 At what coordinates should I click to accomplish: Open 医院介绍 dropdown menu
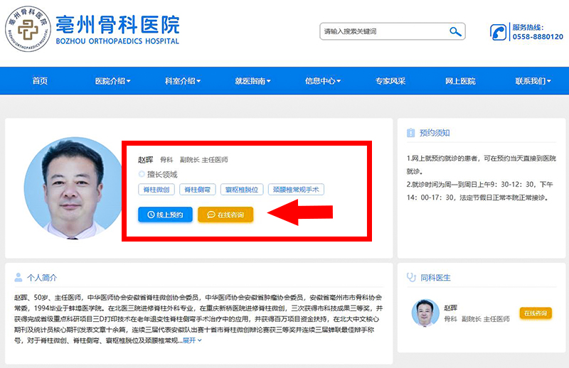tap(112, 81)
